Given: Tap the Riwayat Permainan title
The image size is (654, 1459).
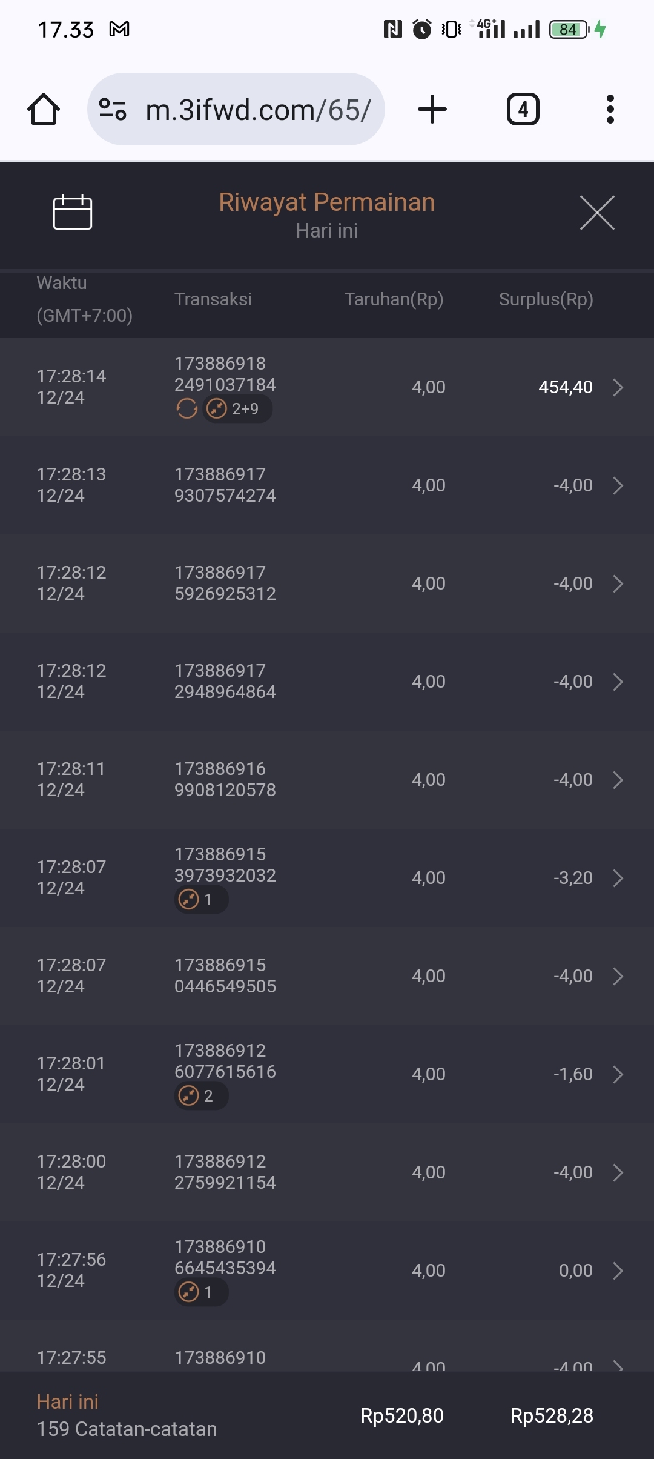Looking at the screenshot, I should point(327,202).
